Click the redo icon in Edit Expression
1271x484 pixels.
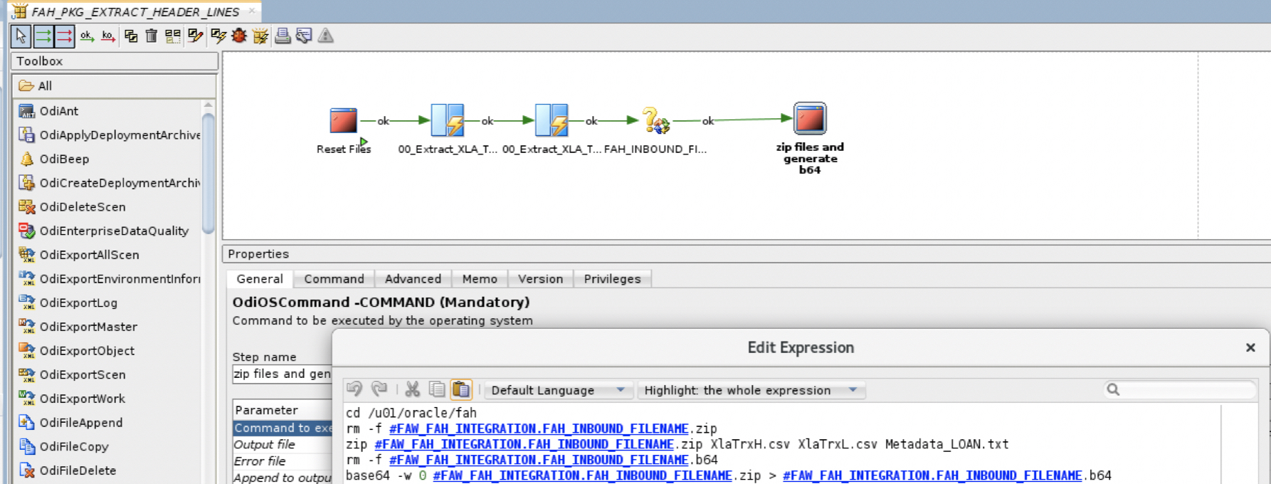pyautogui.click(x=379, y=389)
